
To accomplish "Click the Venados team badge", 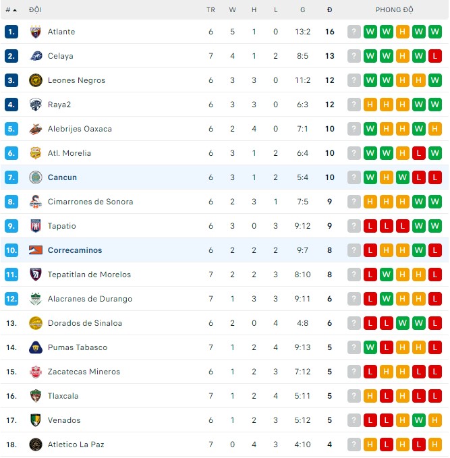I will (36, 420).
